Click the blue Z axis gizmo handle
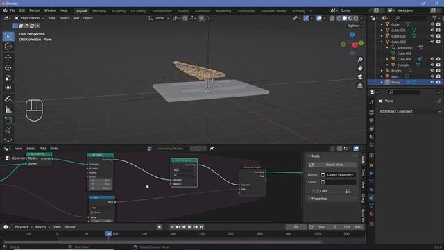The height and width of the screenshot is (250, 444). click(352, 34)
